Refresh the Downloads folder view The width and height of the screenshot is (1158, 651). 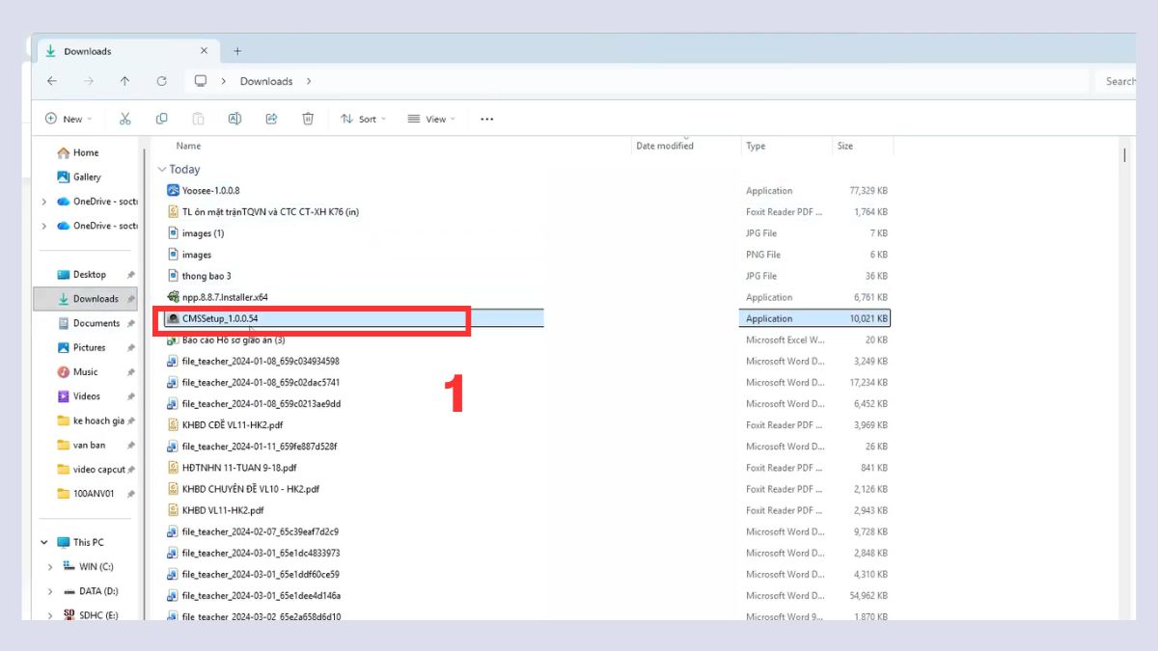click(x=161, y=81)
